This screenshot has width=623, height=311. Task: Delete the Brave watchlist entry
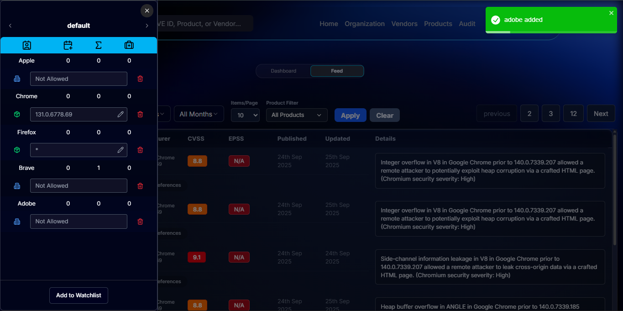pos(140,186)
